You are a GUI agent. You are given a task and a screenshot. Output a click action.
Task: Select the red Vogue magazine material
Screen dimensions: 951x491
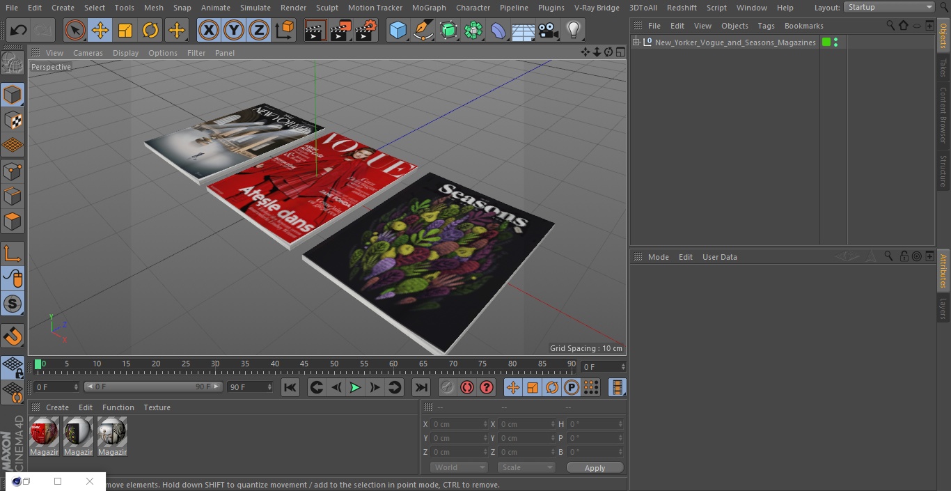coord(44,437)
